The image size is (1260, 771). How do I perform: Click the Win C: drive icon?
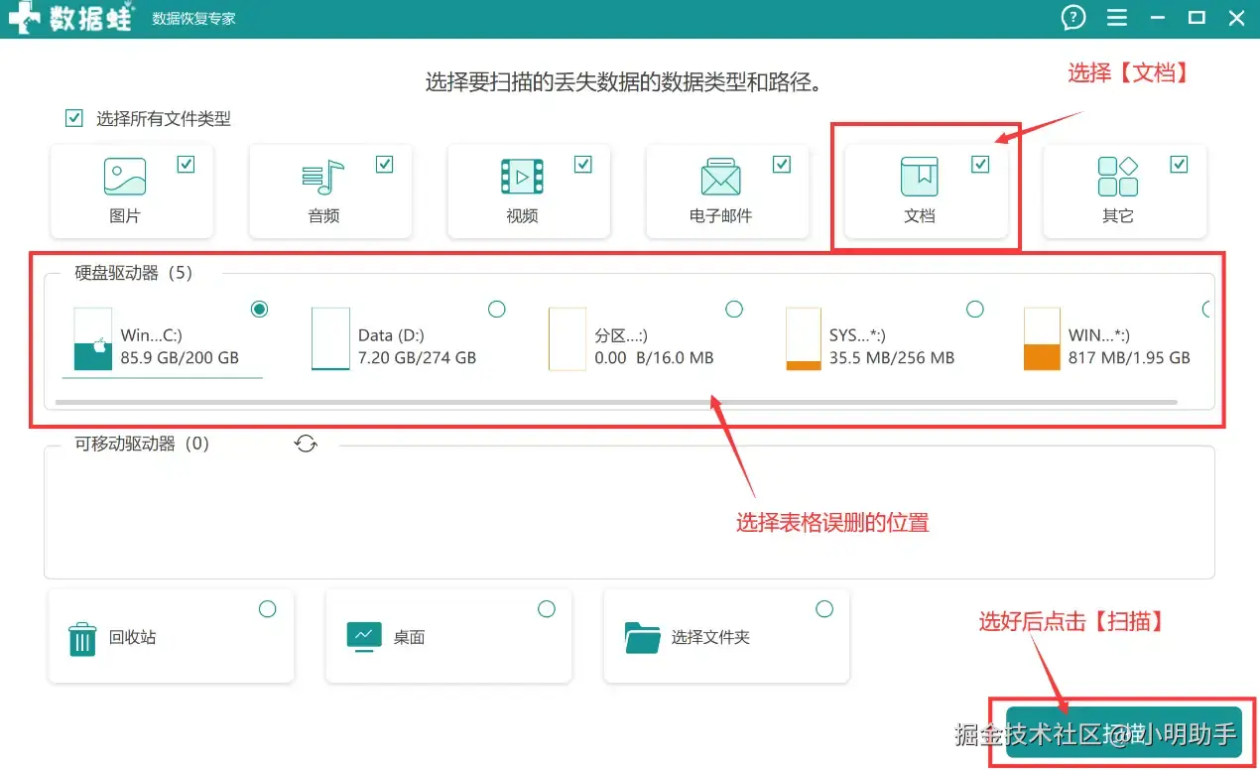pos(93,338)
